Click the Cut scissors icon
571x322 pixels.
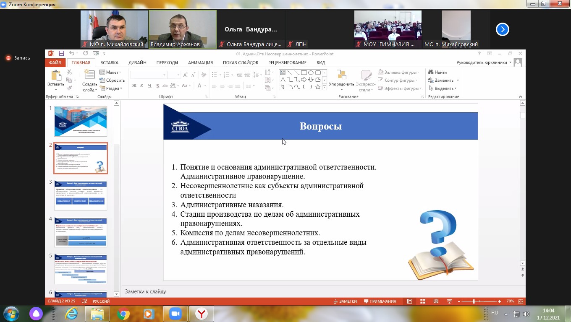pyautogui.click(x=69, y=73)
